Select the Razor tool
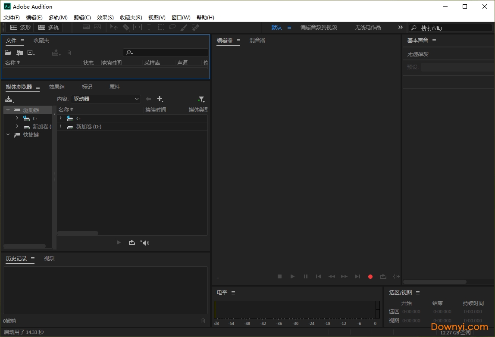Image resolution: width=495 pixels, height=337 pixels. click(126, 27)
